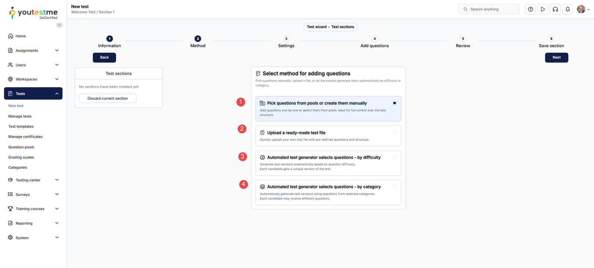The width and height of the screenshot is (594, 268).
Task: Open the notifications bell icon
Action: pos(568,9)
